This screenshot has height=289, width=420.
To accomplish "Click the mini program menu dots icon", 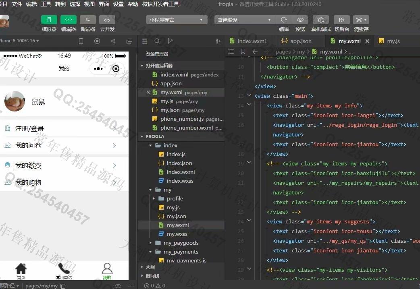I will tap(98, 69).
